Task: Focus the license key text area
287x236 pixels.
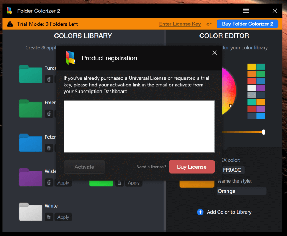Action: coord(139,126)
